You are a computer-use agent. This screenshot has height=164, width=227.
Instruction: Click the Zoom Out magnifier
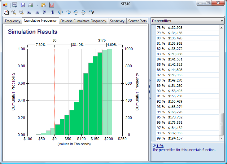click(21, 12)
